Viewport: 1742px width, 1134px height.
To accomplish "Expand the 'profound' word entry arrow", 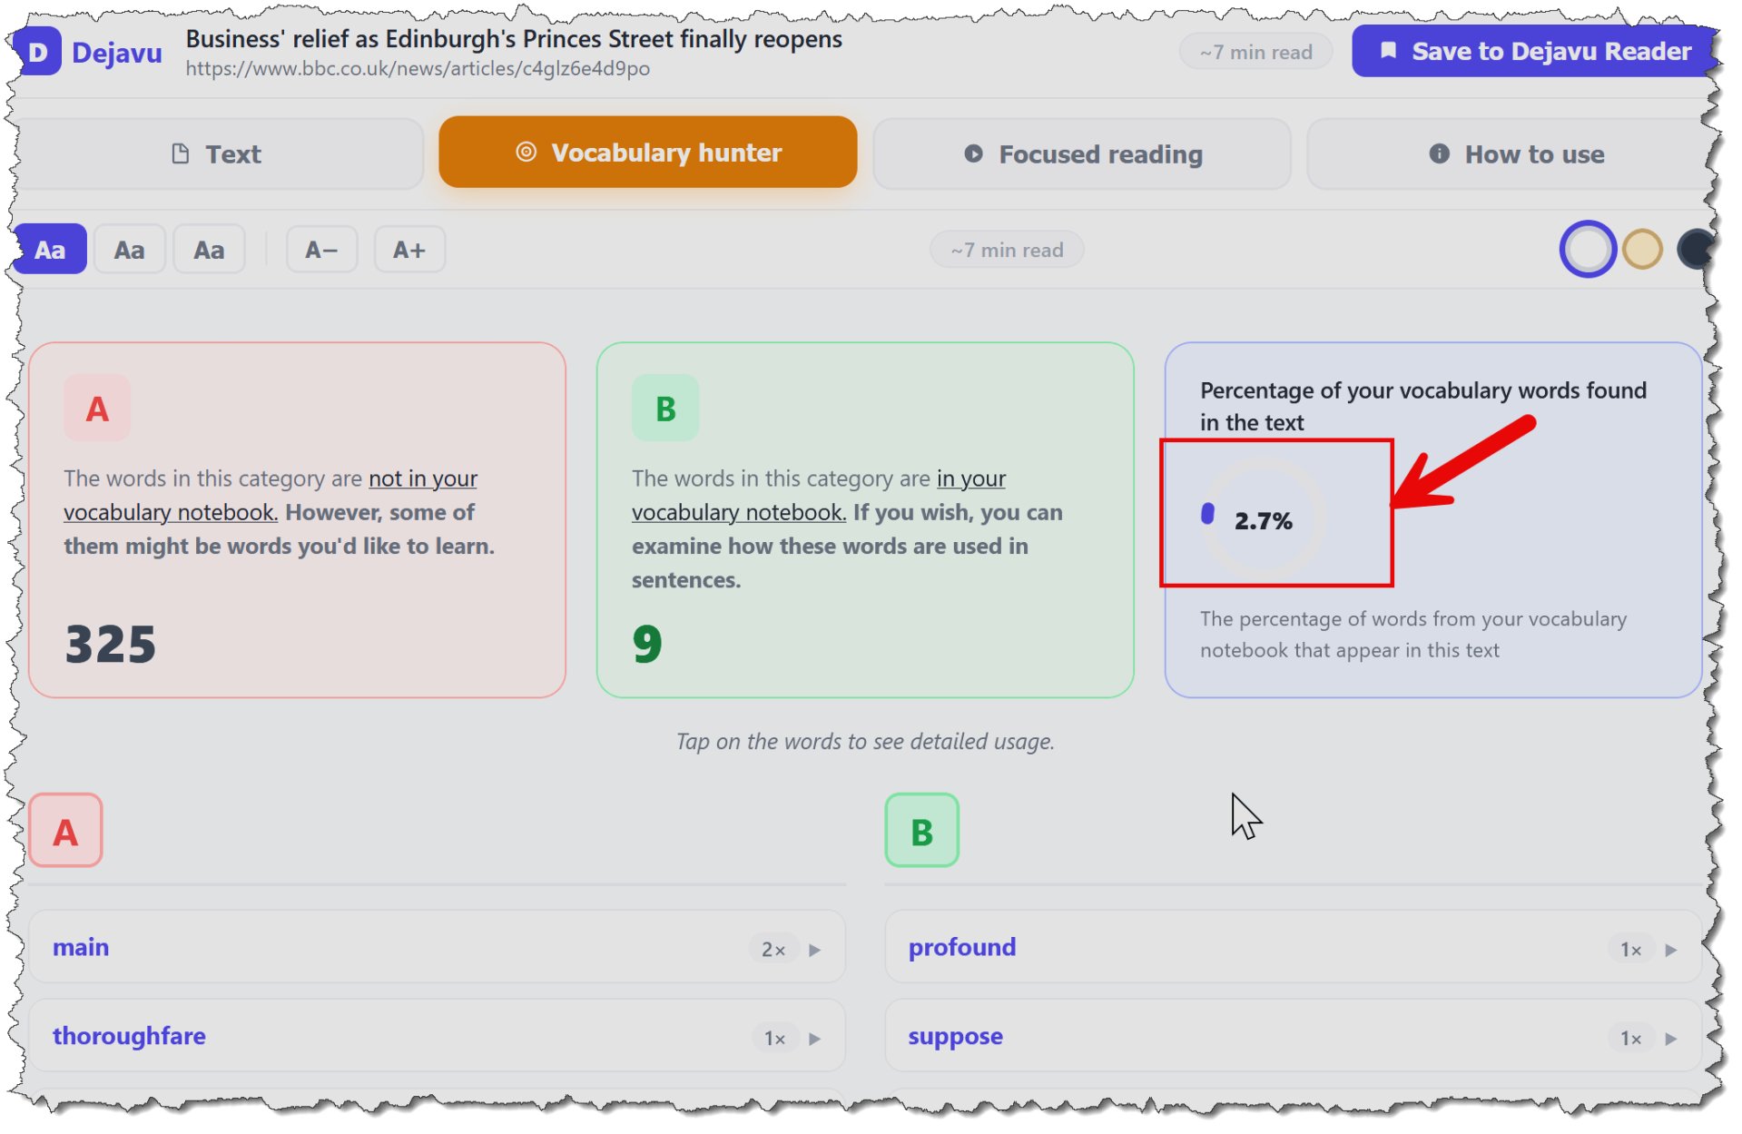I will pos(1671,950).
